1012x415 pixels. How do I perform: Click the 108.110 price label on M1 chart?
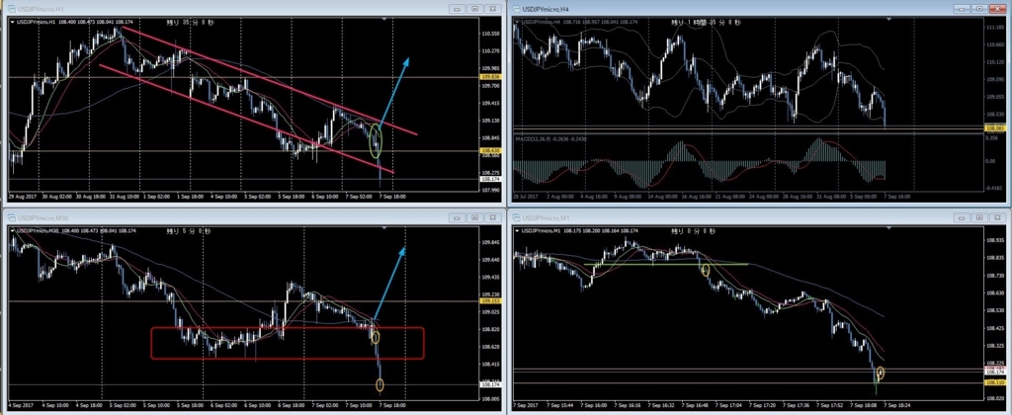994,382
